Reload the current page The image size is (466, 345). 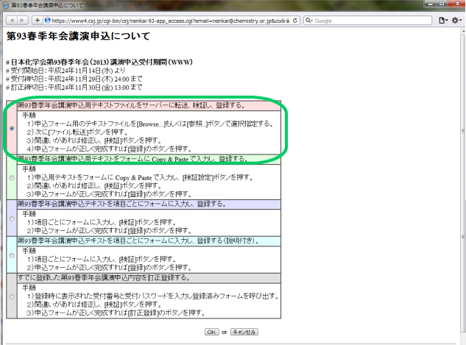tap(296, 20)
